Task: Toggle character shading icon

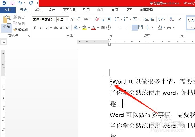Action: click(103, 28)
